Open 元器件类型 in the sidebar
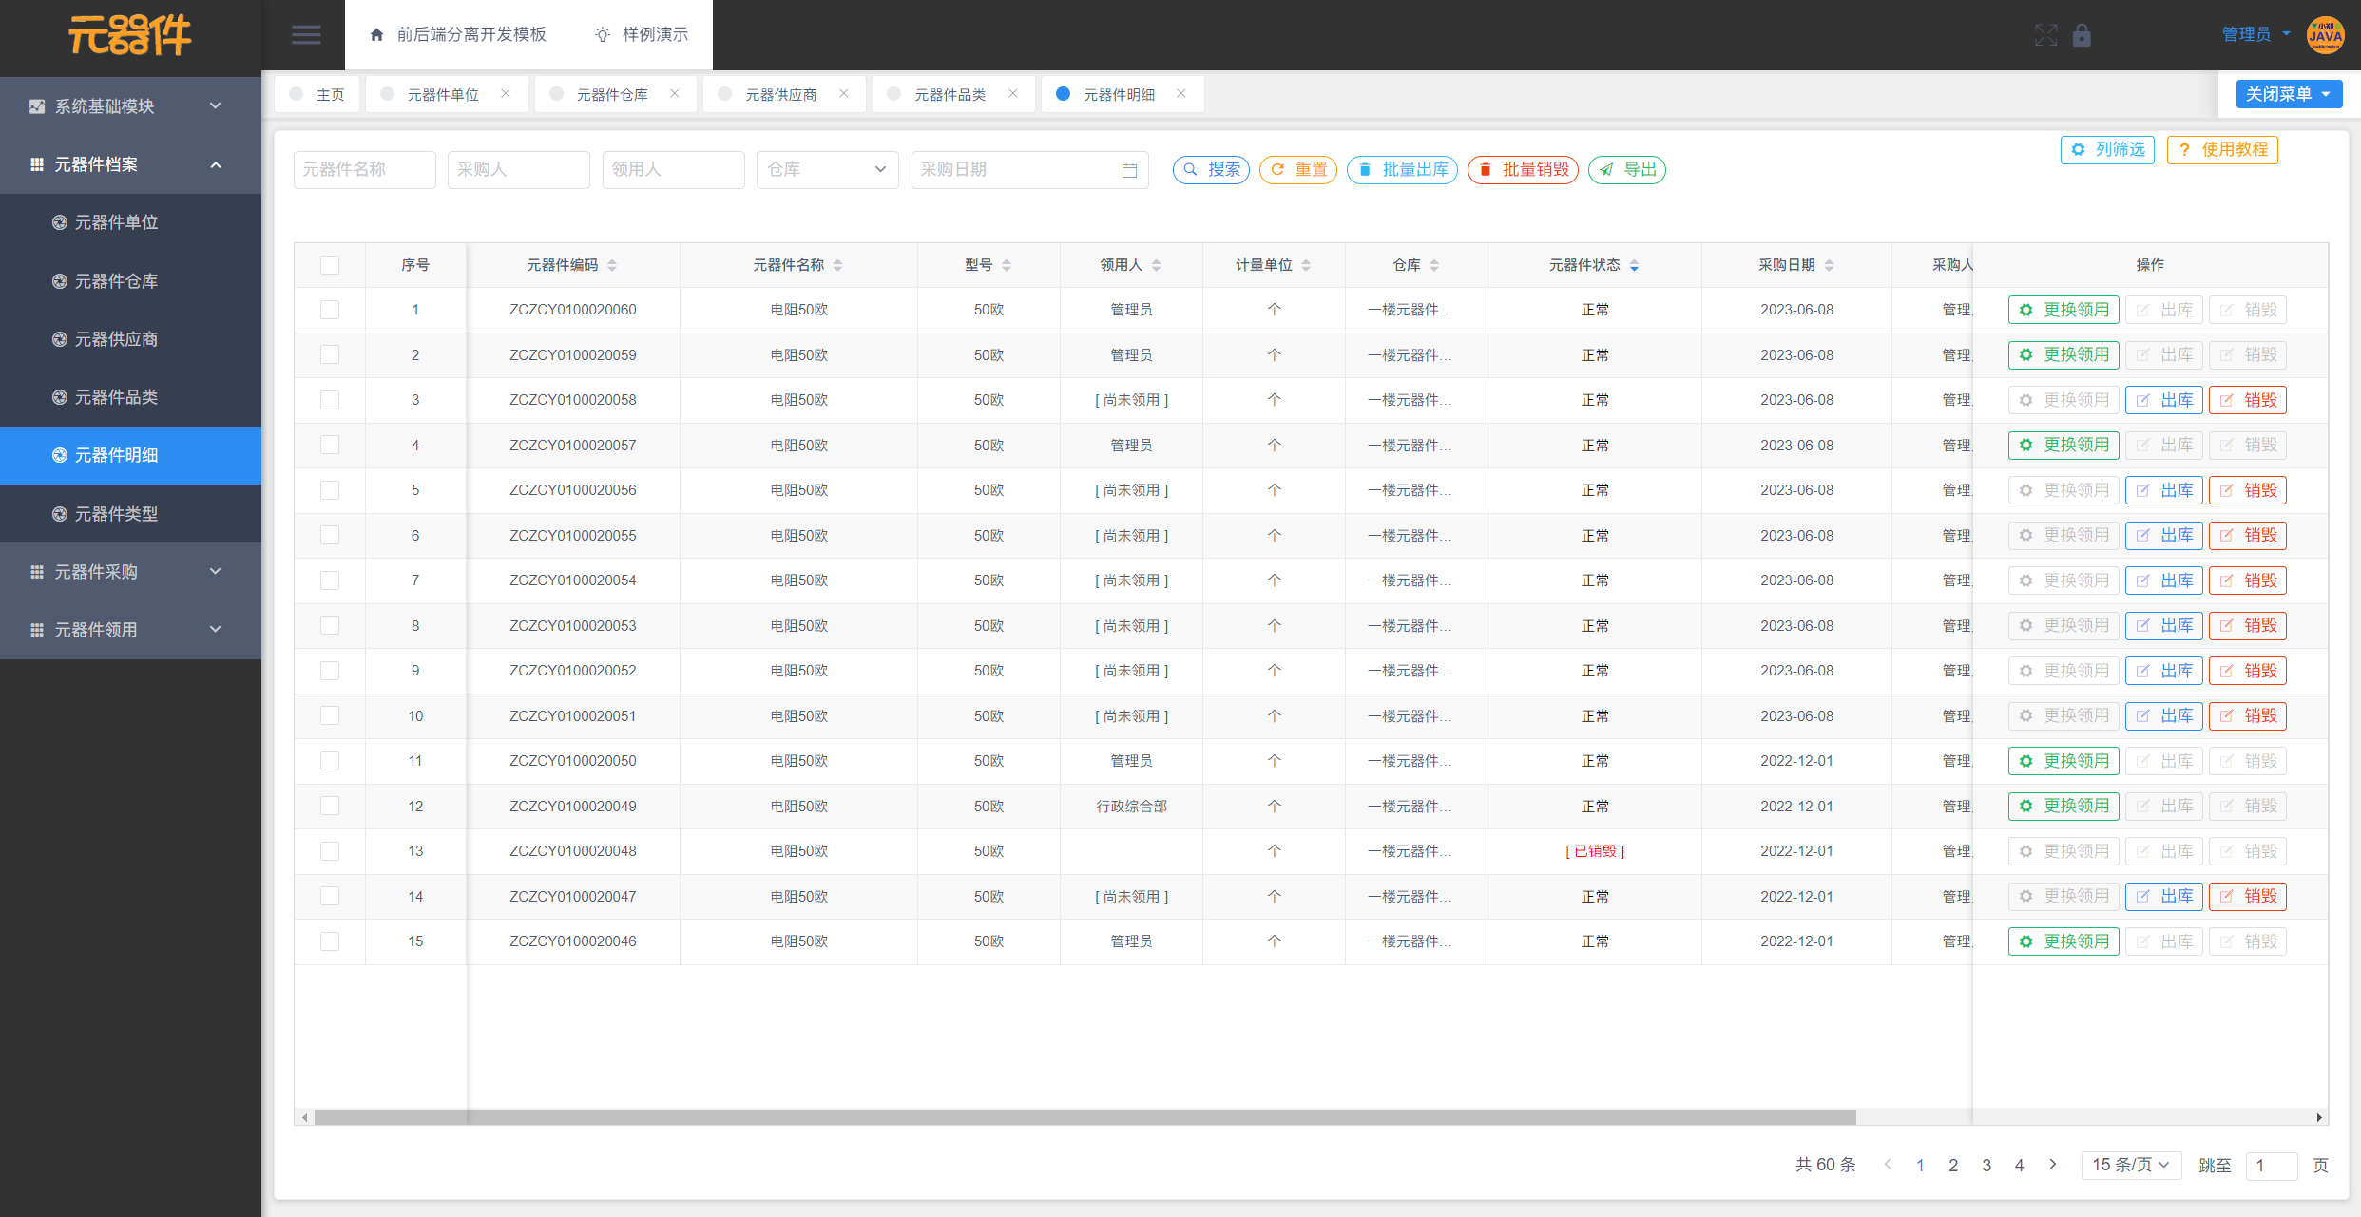The height and width of the screenshot is (1217, 2361). (116, 514)
